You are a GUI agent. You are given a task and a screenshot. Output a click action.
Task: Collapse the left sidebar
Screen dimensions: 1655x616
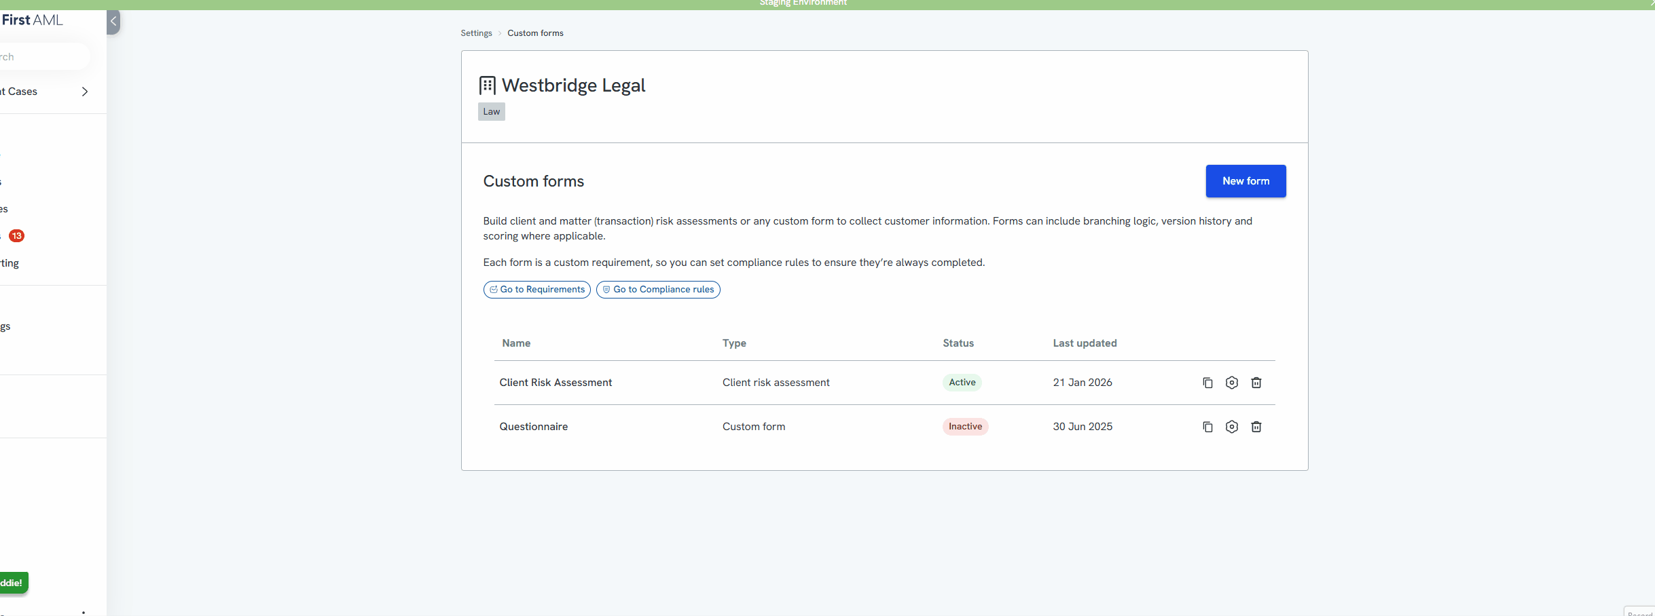pyautogui.click(x=113, y=22)
